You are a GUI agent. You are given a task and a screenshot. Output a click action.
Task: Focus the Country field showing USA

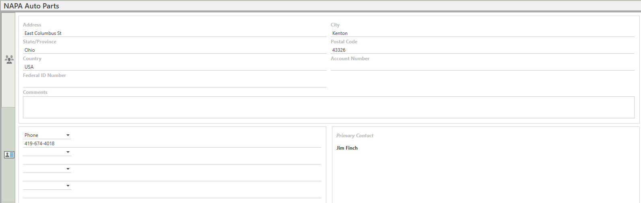point(175,67)
